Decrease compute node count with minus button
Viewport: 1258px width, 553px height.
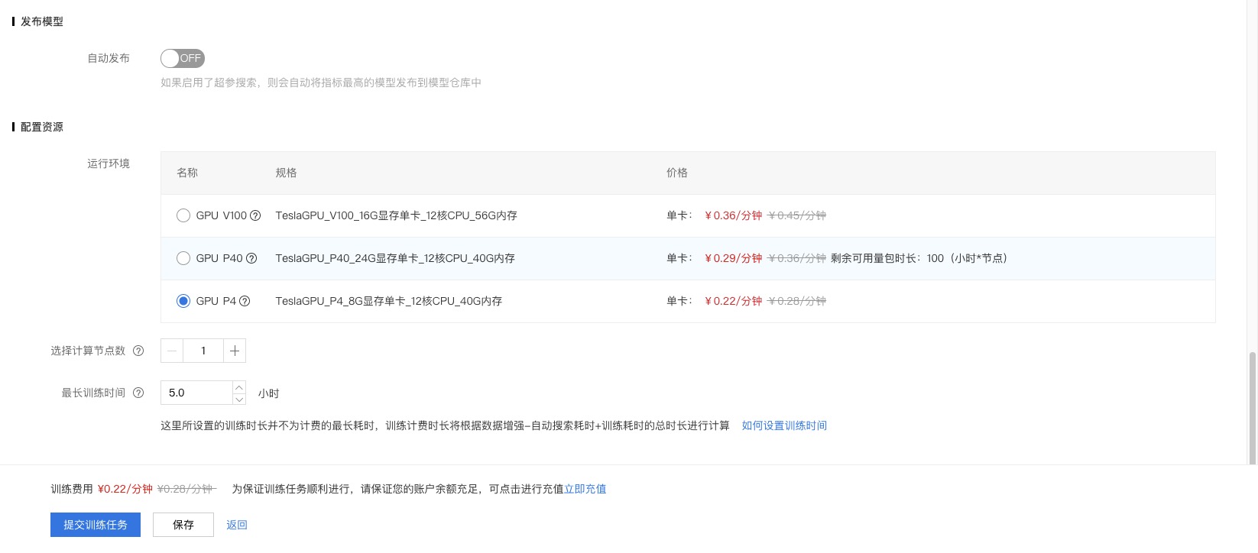(172, 351)
